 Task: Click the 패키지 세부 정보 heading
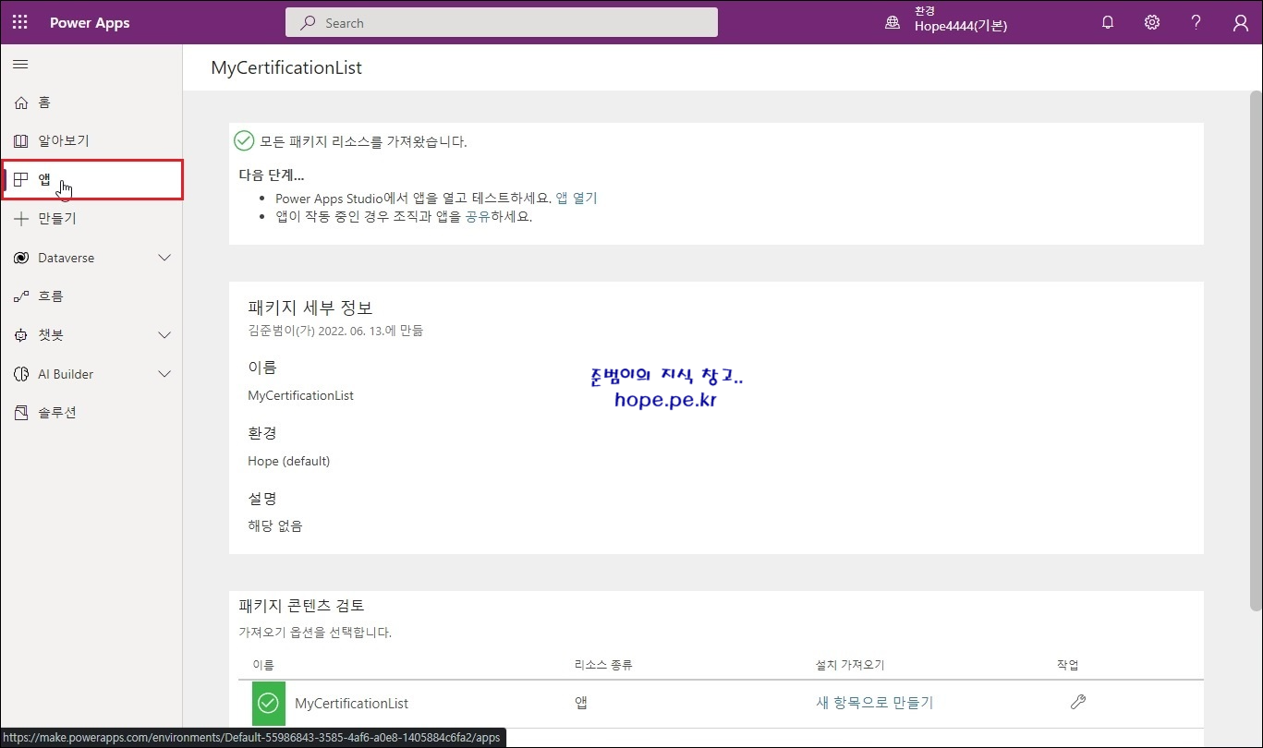310,308
